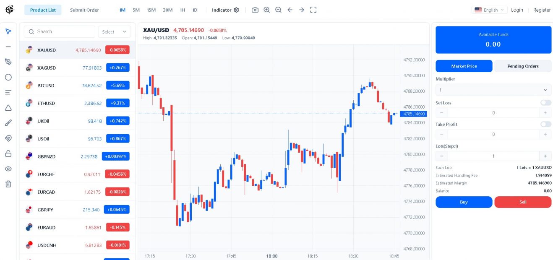Viewport: 553px width, 260px height.
Task: Open the Multiplier dropdown
Action: click(x=493, y=90)
